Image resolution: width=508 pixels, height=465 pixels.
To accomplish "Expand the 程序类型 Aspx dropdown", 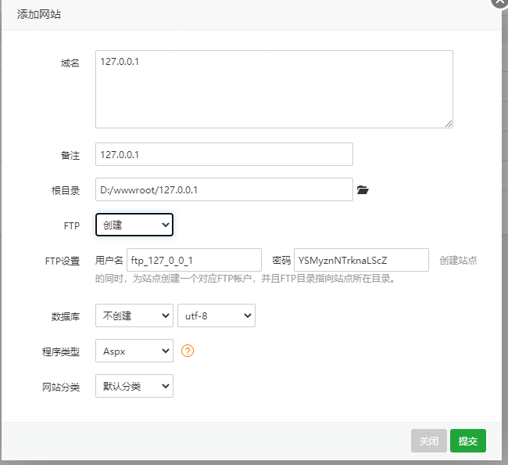I will click(x=134, y=351).
